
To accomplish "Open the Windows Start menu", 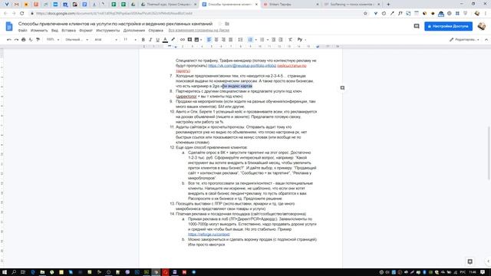I will [5, 272].
